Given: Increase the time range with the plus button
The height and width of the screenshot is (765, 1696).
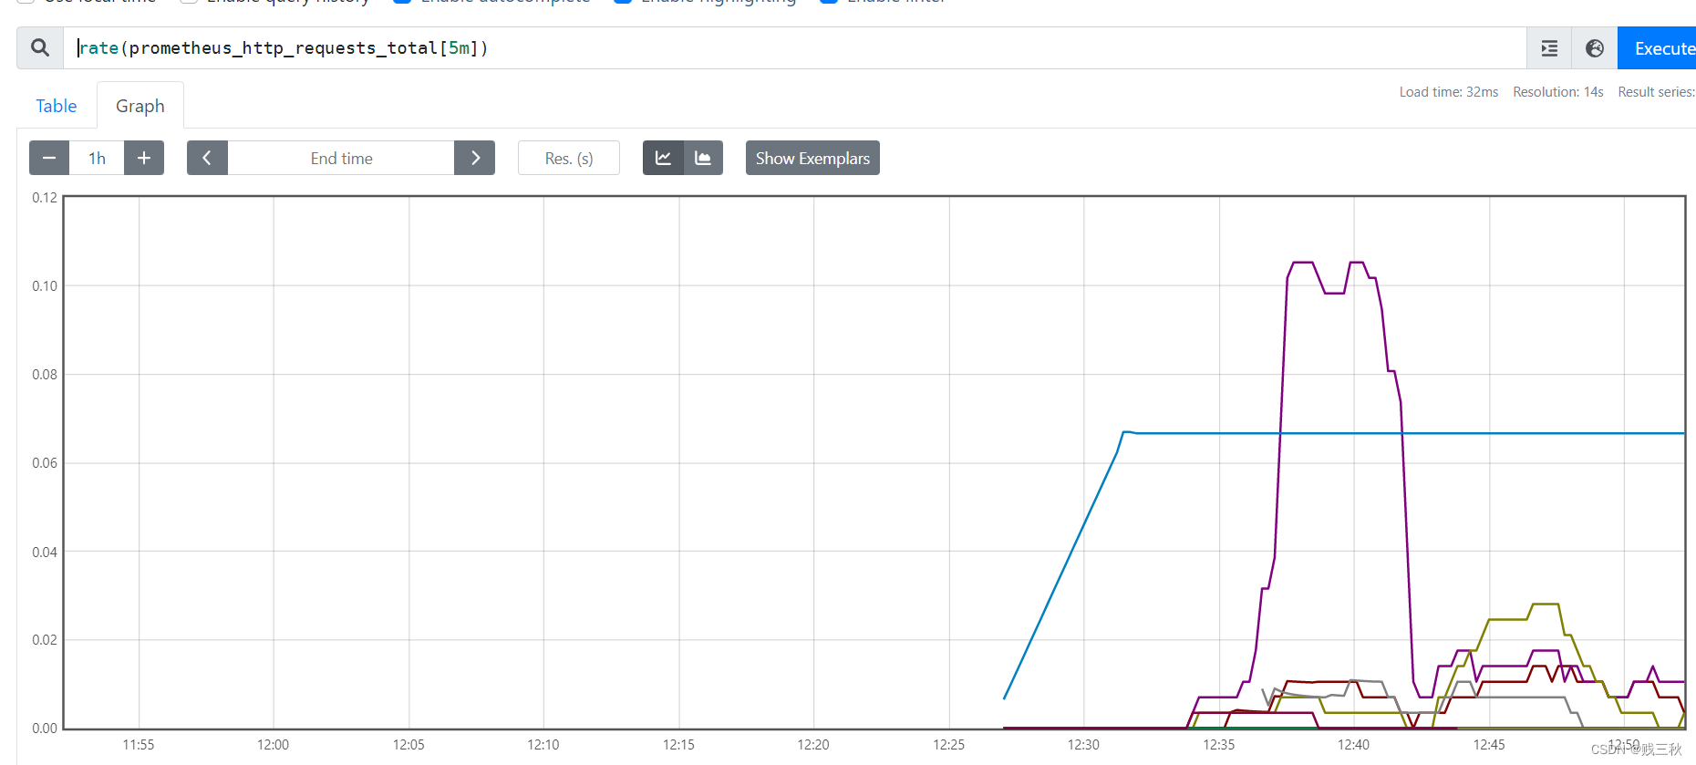Looking at the screenshot, I should (144, 158).
